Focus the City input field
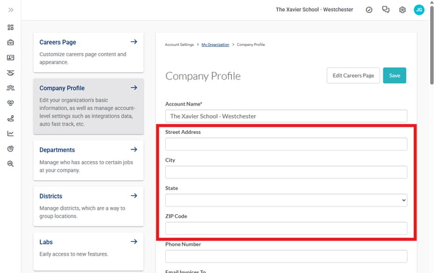 pos(286,172)
